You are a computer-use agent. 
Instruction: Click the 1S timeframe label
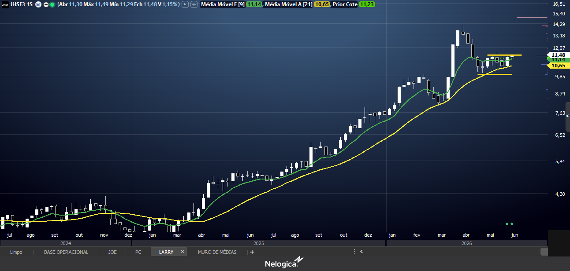(30, 4)
